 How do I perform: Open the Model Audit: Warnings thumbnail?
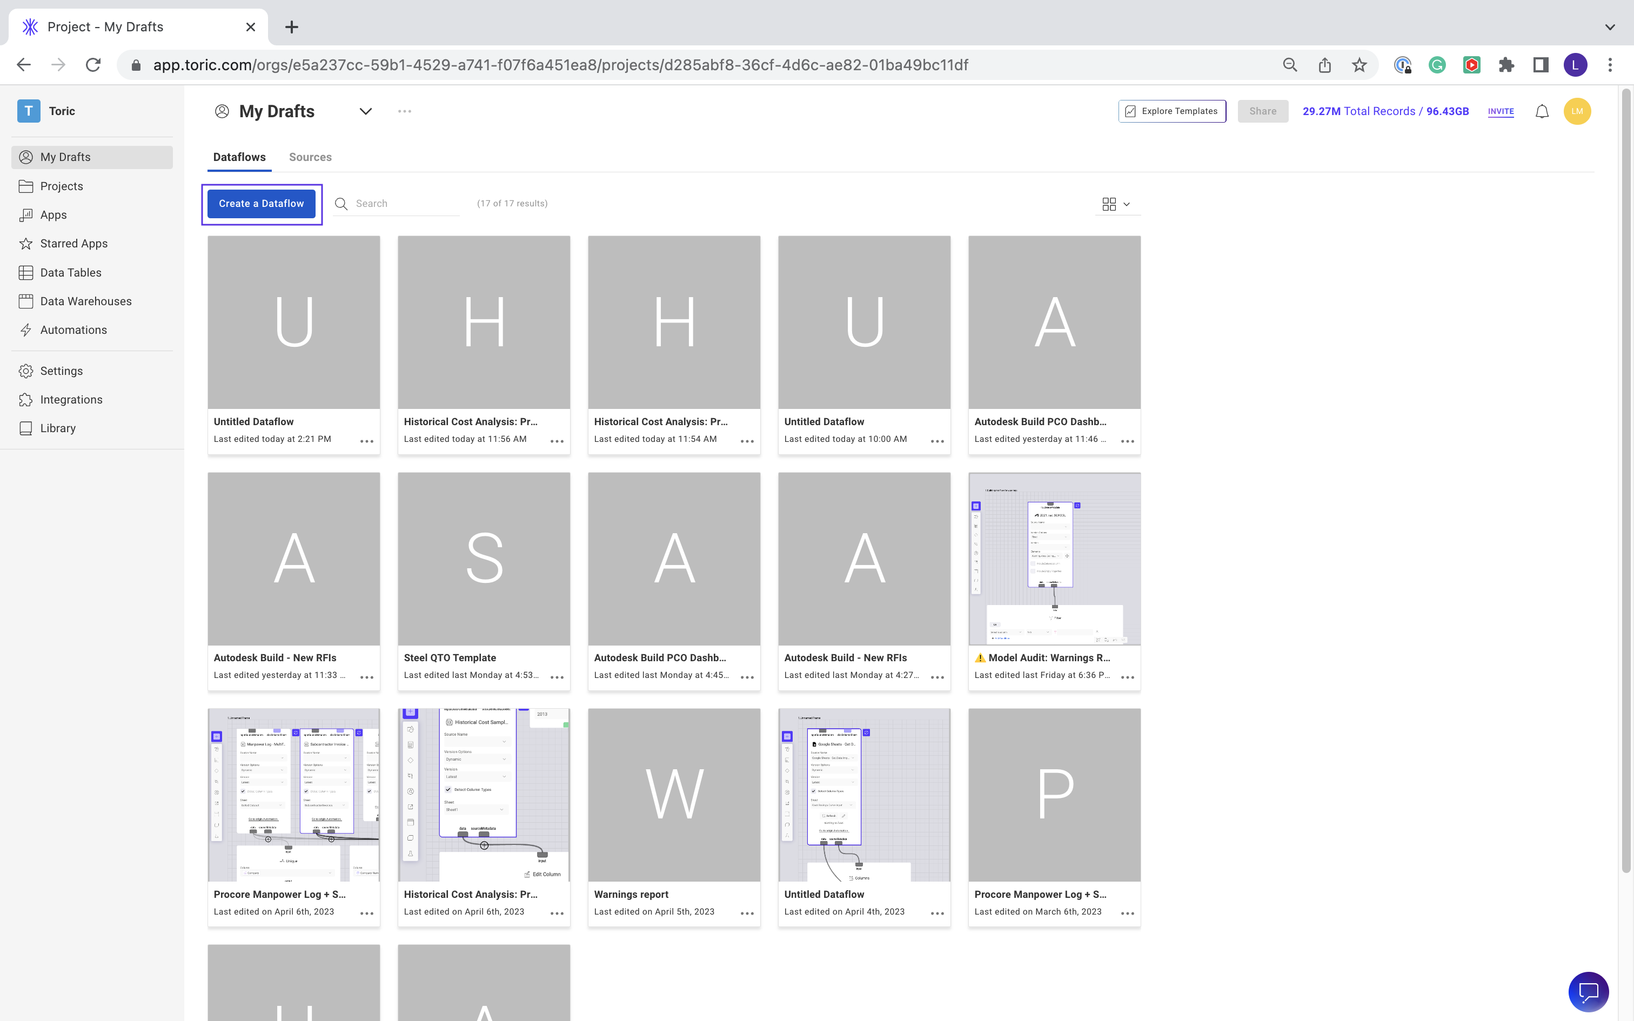point(1054,559)
